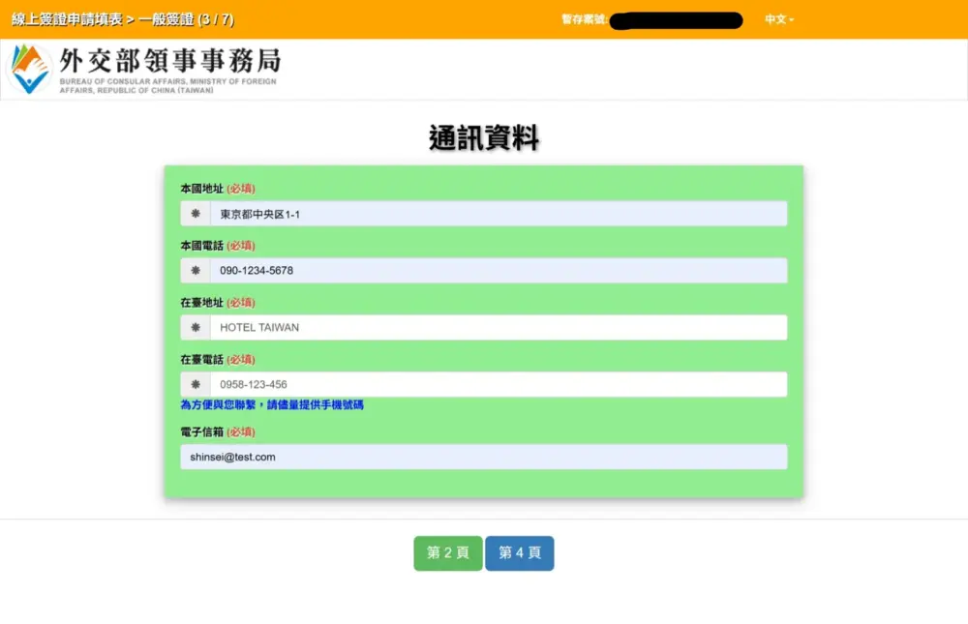Select the email field showing shinsei@test.com
The image size is (968, 624).
coord(484,457)
